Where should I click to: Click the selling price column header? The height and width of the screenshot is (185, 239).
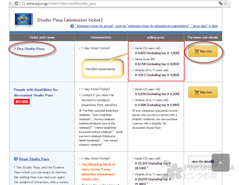pyautogui.click(x=156, y=37)
